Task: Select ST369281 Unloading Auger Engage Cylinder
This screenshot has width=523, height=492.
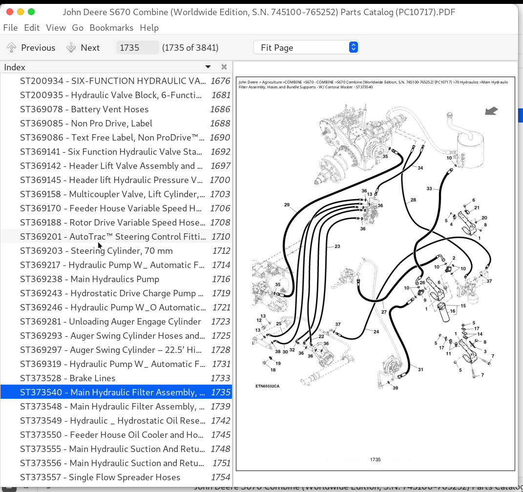Action: coord(110,322)
